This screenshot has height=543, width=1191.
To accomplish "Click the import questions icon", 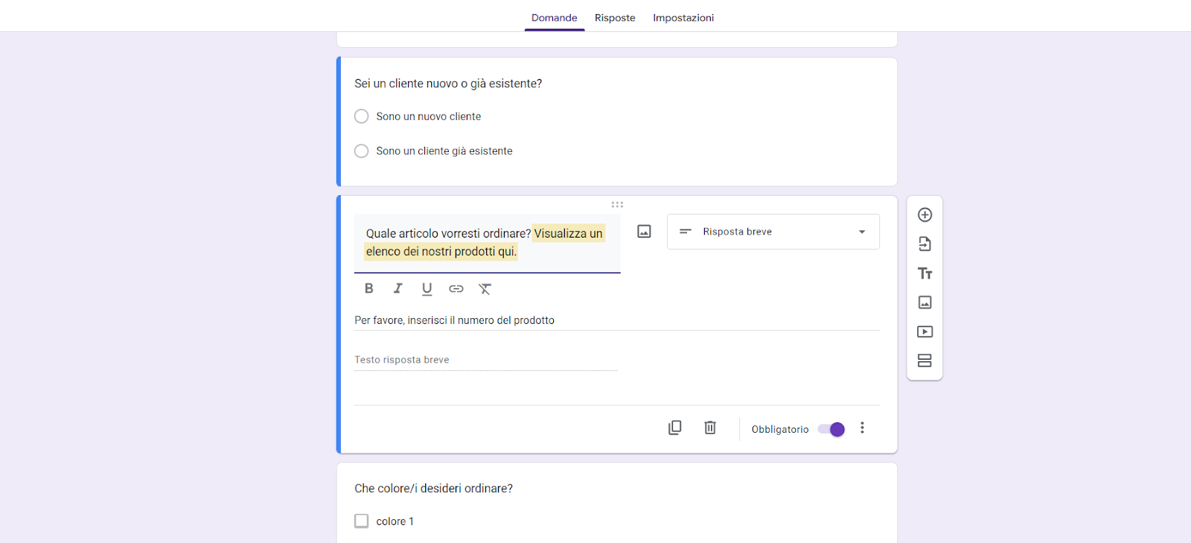I will pyautogui.click(x=925, y=244).
